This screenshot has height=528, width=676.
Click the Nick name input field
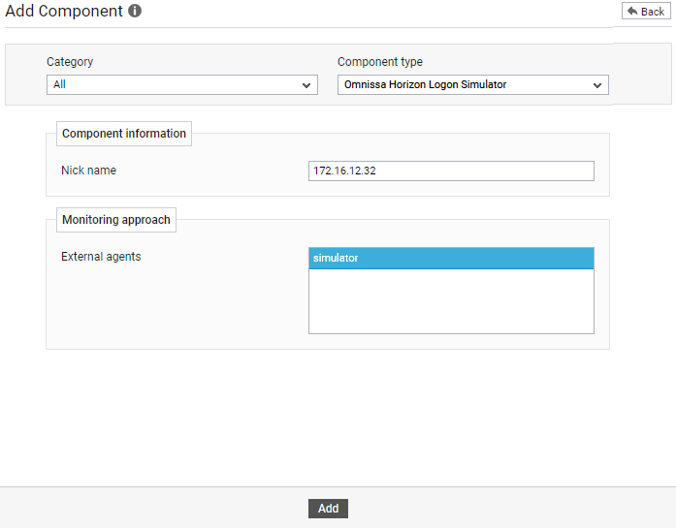pos(451,171)
